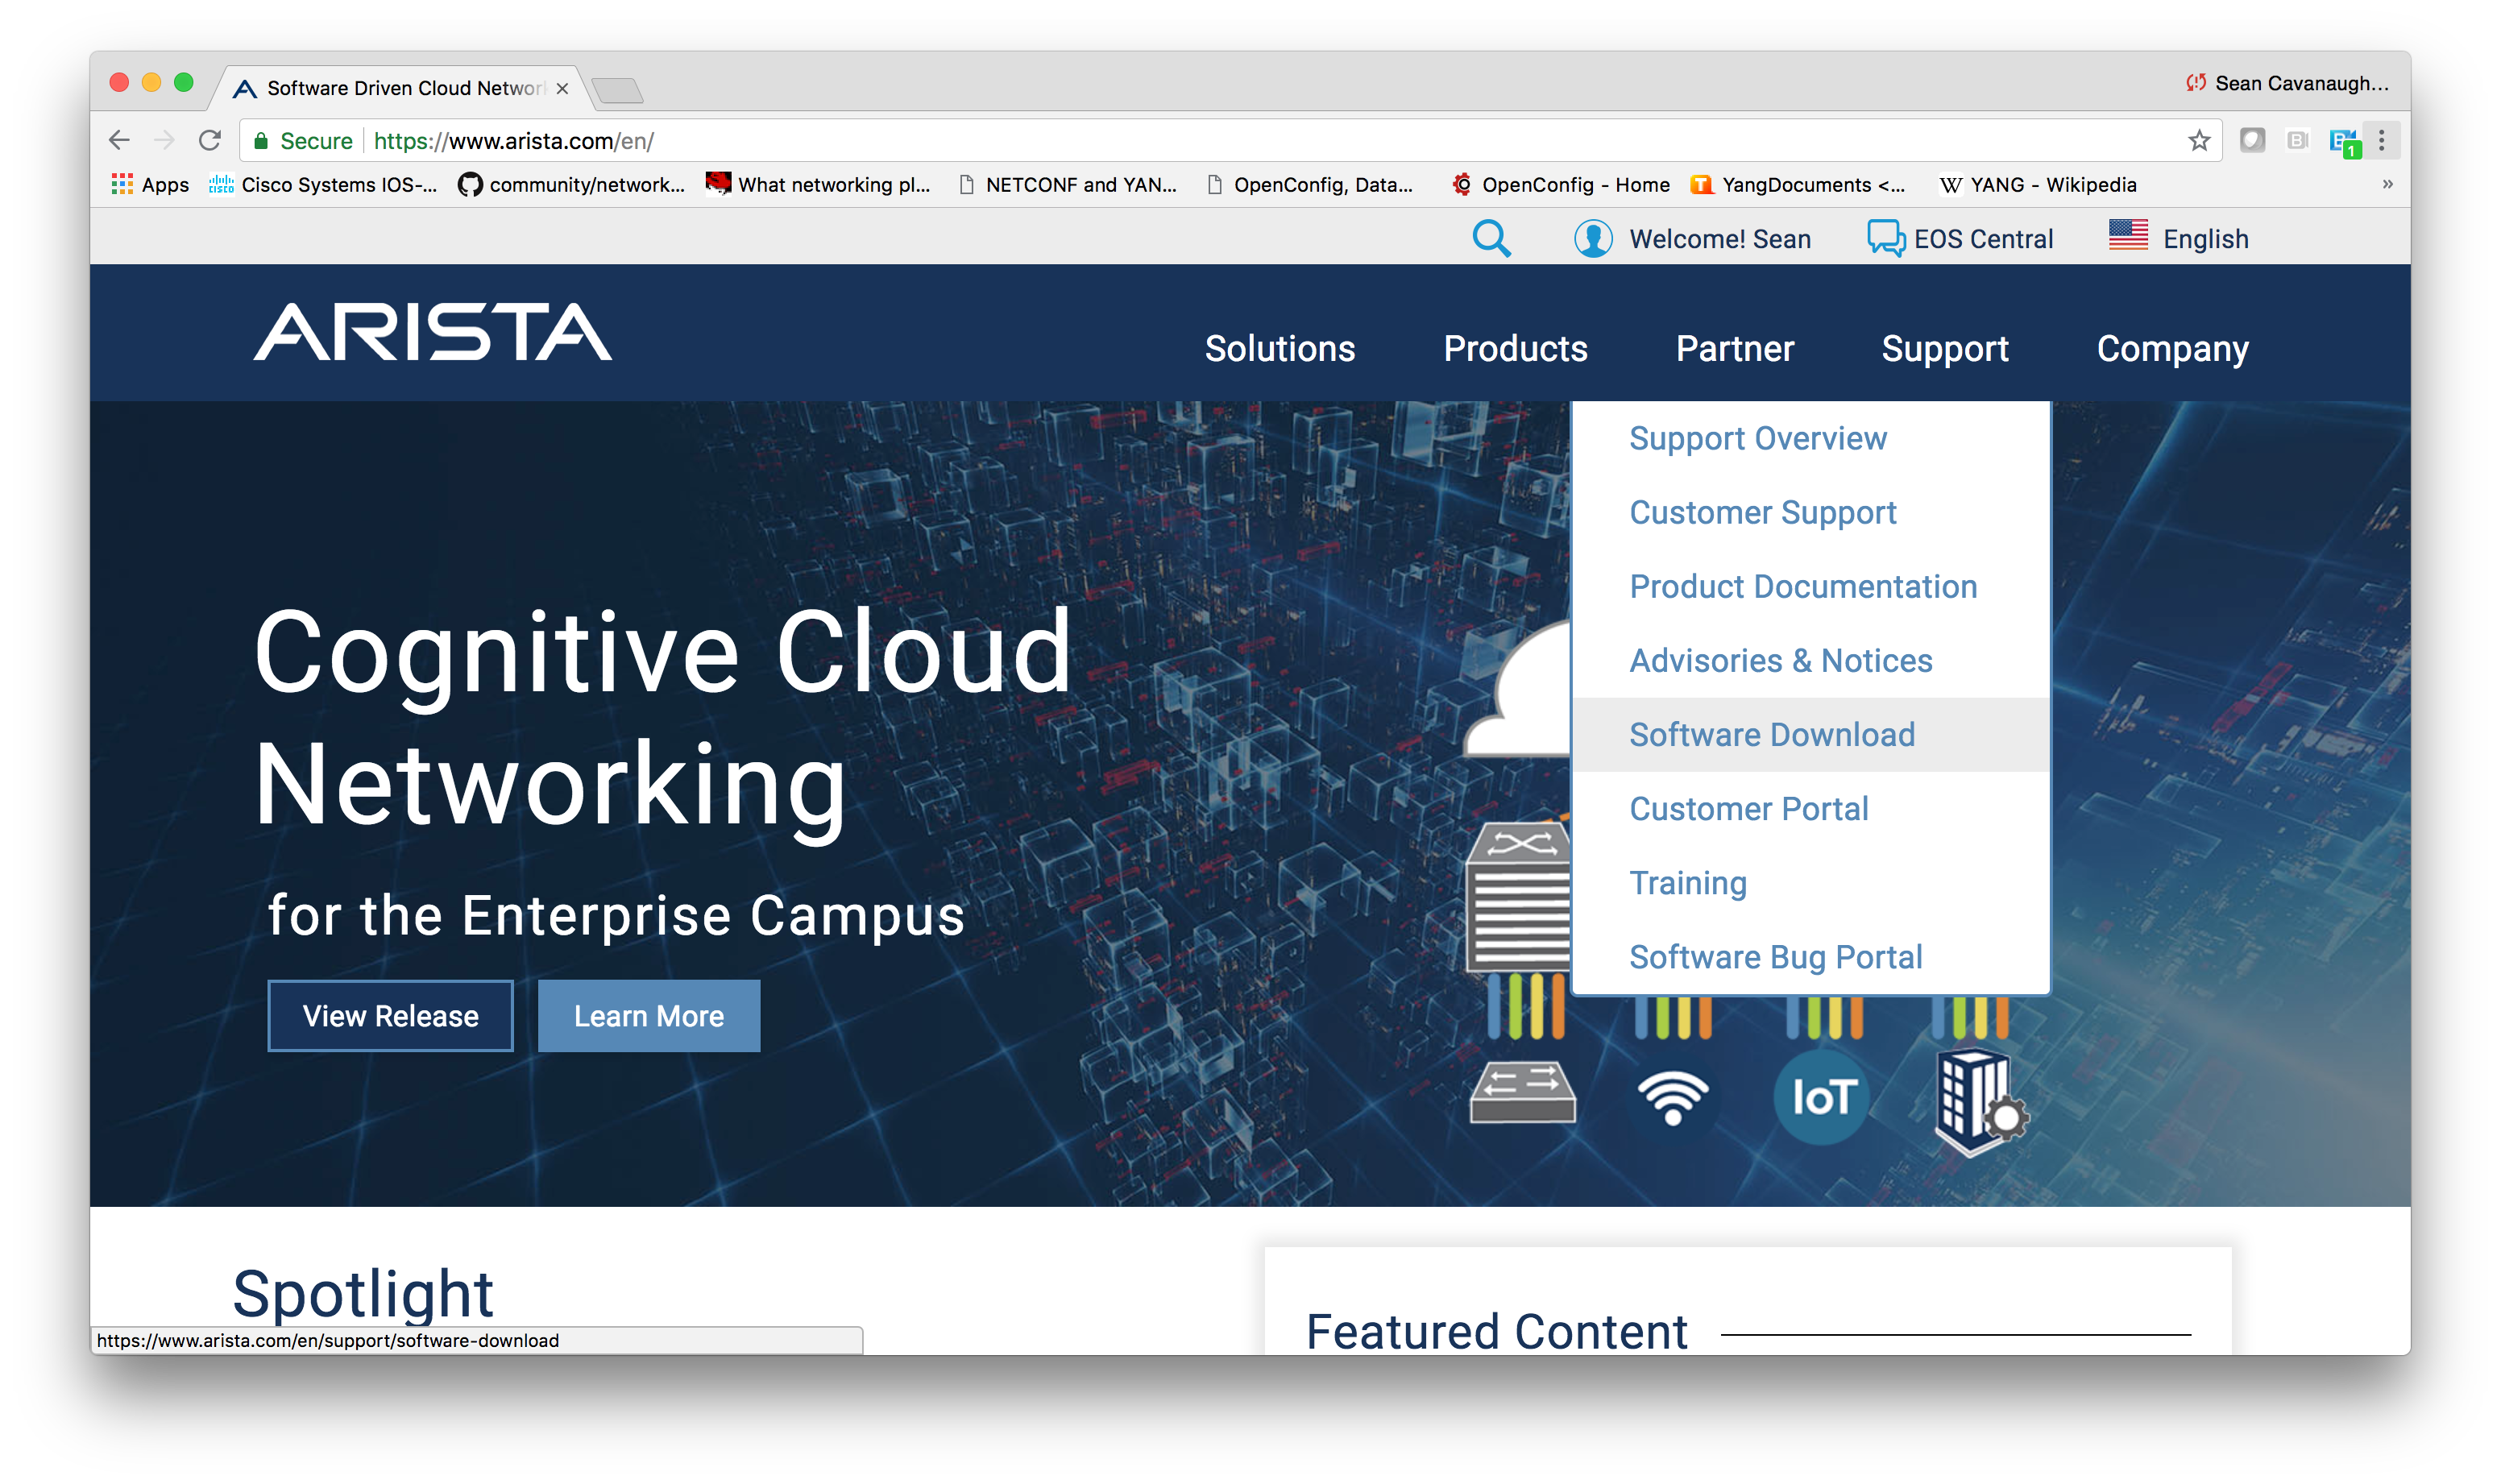
Task: Select Software Bug Portal menu item
Action: tap(1811, 956)
